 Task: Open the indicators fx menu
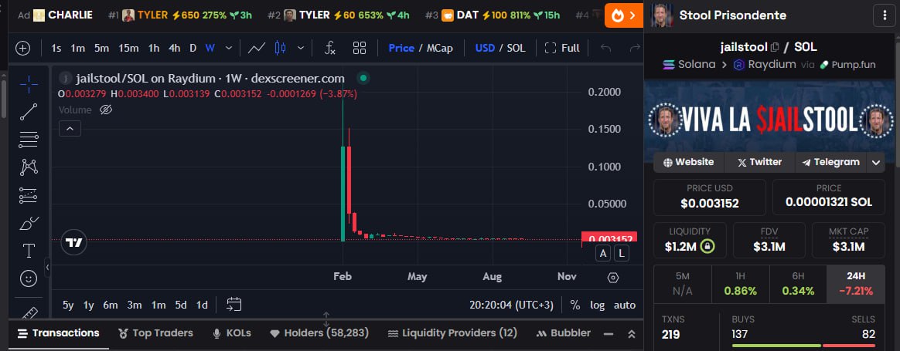(330, 48)
